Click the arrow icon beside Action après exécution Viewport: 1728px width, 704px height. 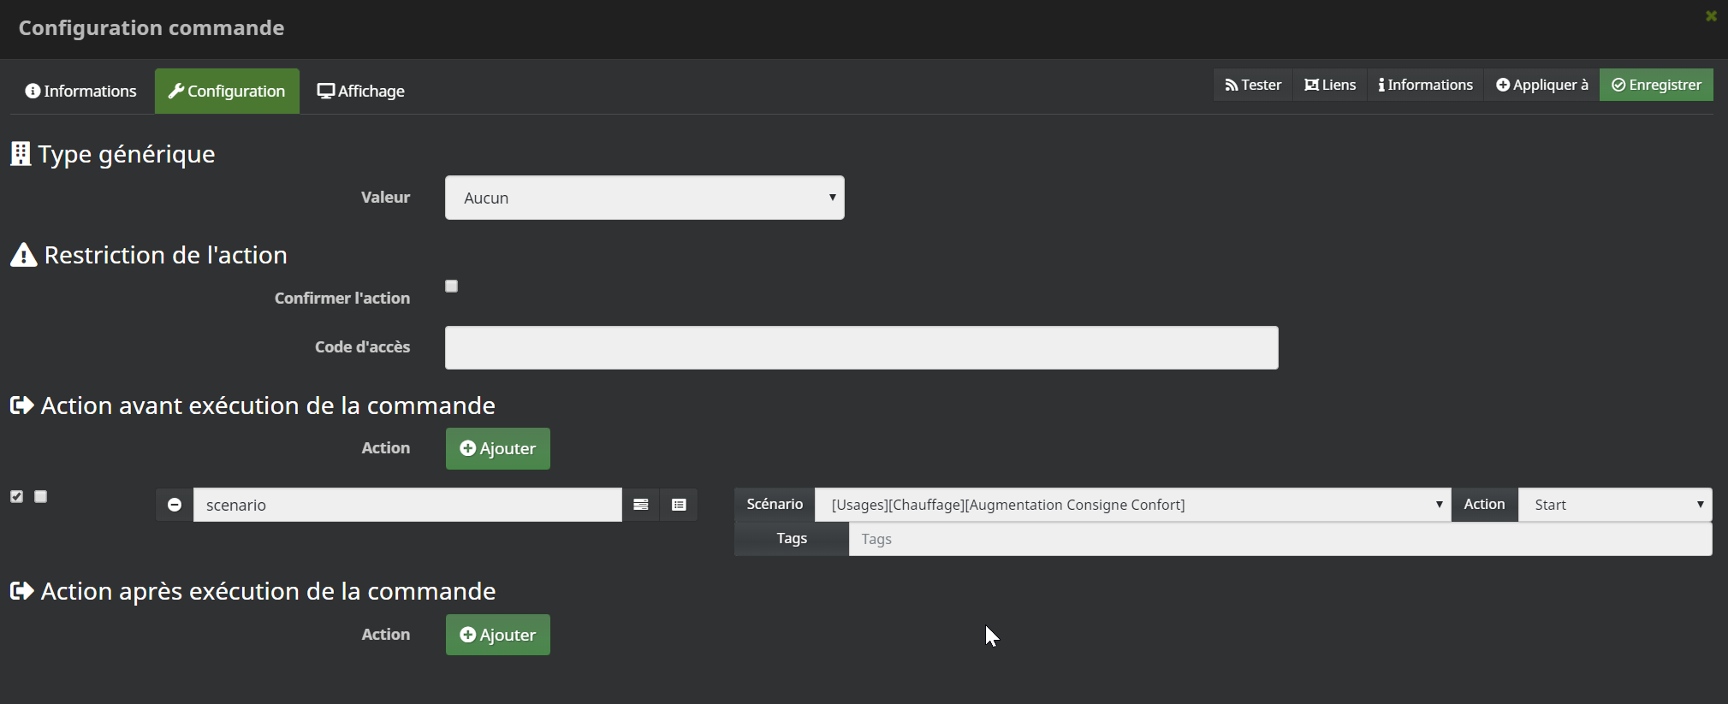(x=22, y=591)
